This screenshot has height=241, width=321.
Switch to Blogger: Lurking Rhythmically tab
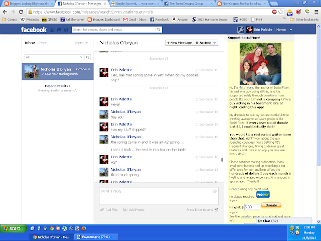click(29, 4)
